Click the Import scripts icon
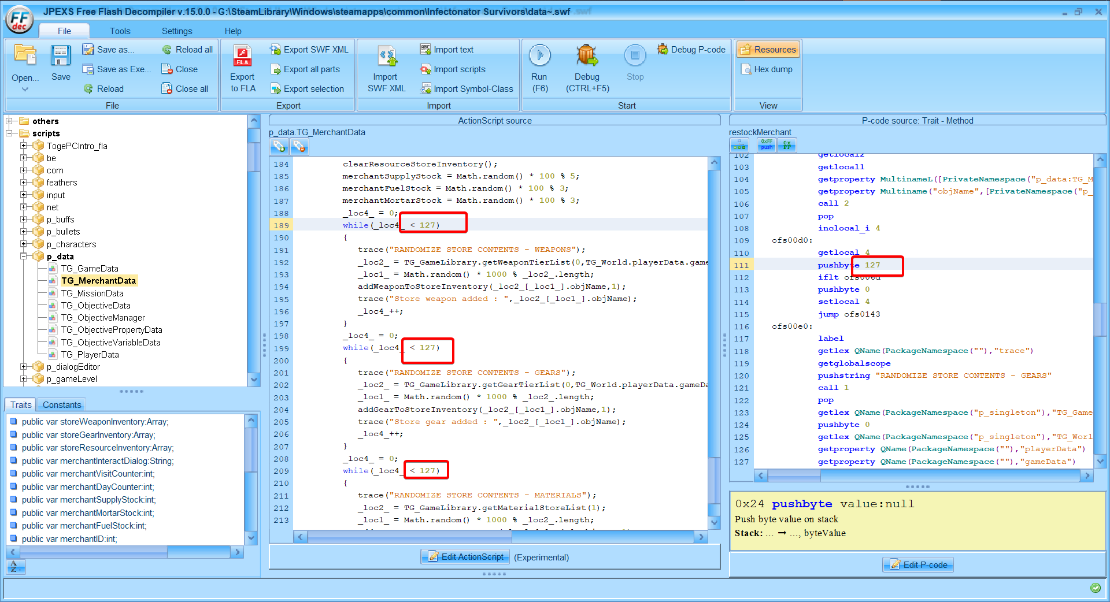The image size is (1110, 602). [x=425, y=69]
